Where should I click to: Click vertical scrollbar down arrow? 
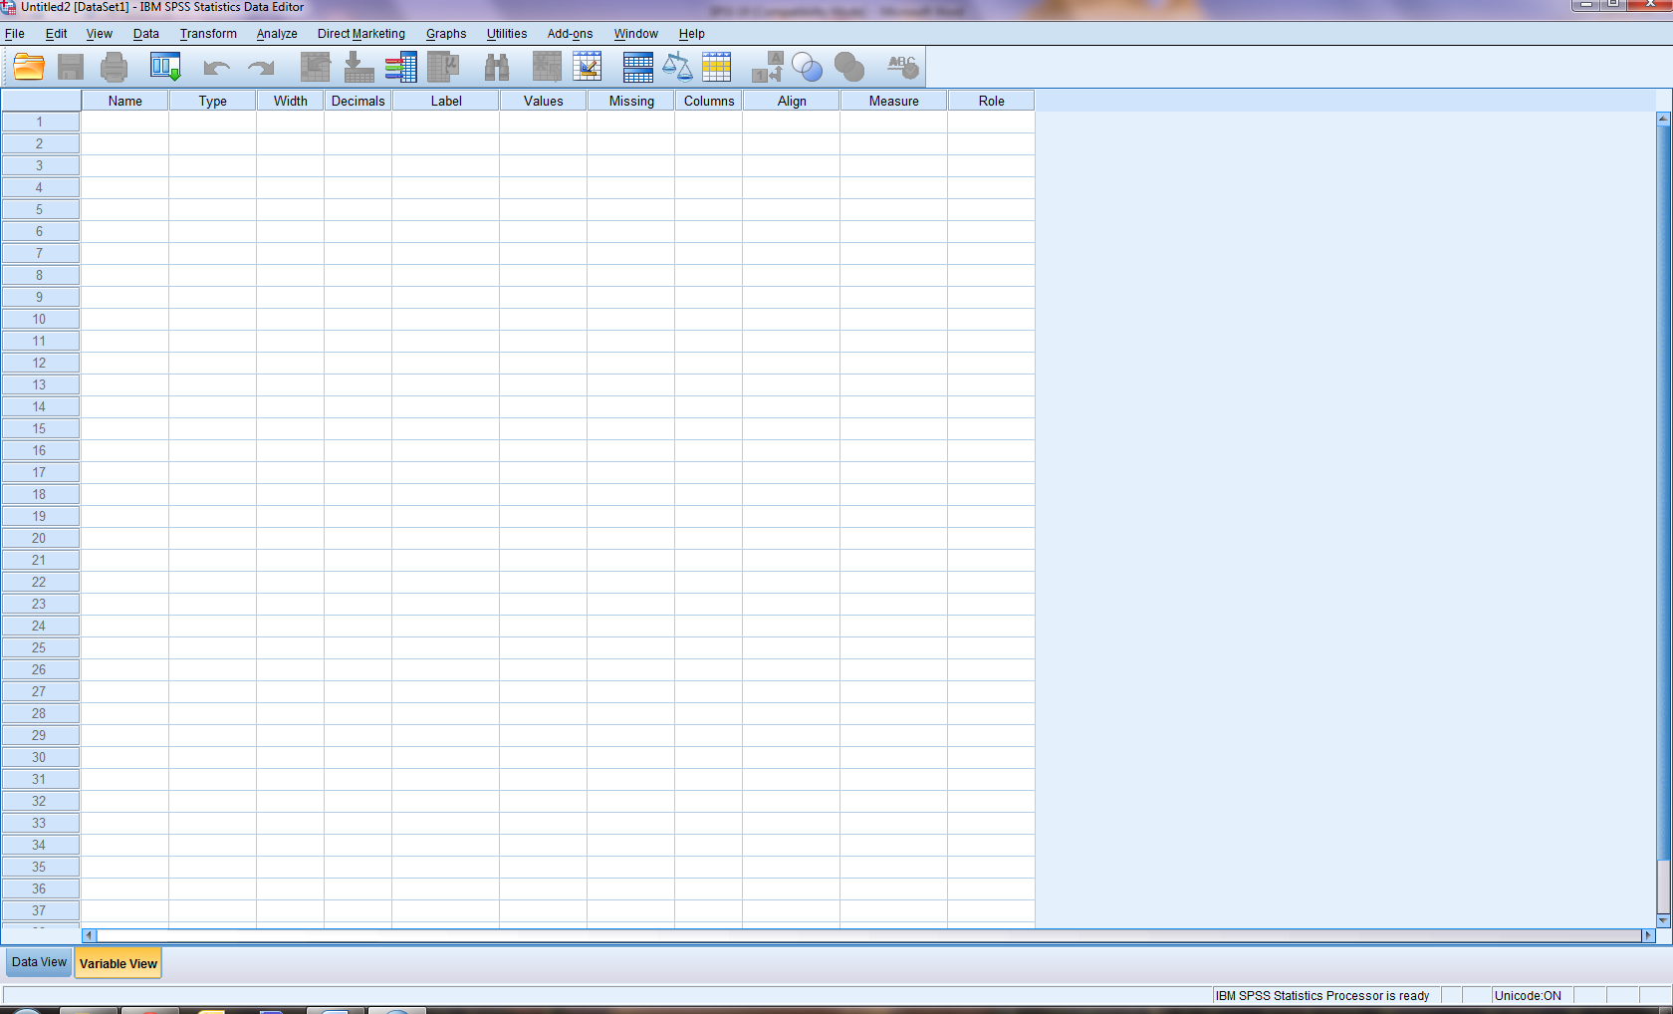point(1663,920)
